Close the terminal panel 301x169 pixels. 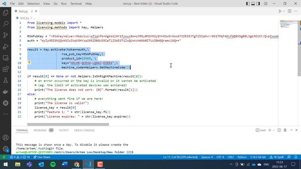(x=296, y=131)
